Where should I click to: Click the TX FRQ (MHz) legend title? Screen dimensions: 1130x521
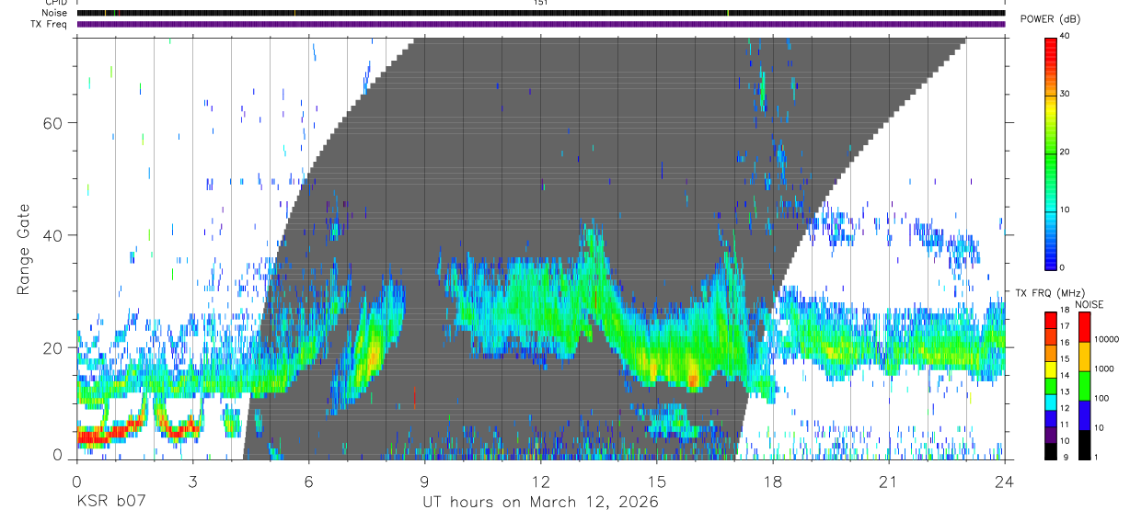click(x=1050, y=293)
